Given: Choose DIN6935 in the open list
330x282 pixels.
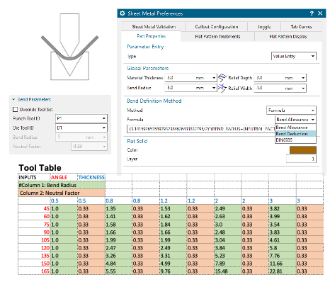Looking at the screenshot, I should [295, 140].
